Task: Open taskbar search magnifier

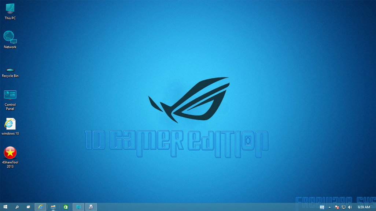Action: pos(17,207)
